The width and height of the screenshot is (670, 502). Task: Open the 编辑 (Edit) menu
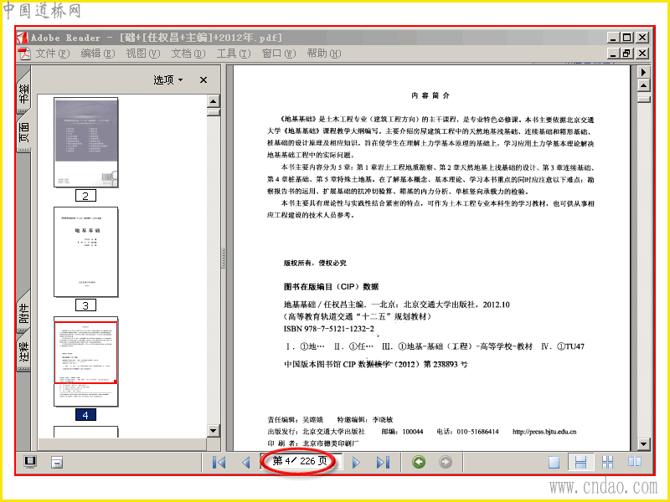[98, 54]
